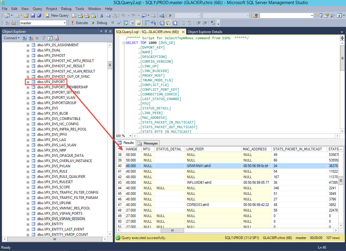The width and height of the screenshot is (346, 251).
Task: Select Results to Text option
Action: pyautogui.click(x=162, y=23)
